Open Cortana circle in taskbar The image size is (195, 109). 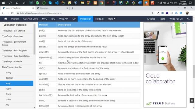(x=17, y=3)
